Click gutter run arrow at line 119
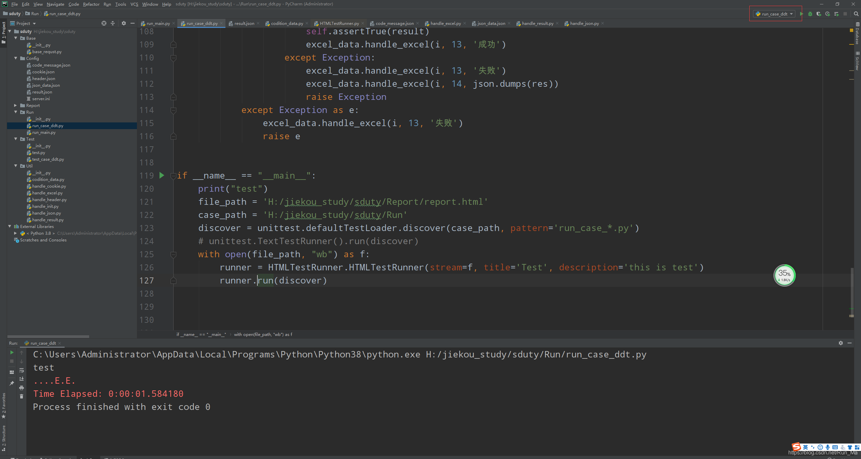Screen dimensions: 861x459 [162, 175]
